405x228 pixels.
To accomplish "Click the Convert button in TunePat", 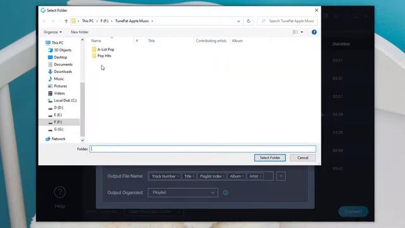I will tap(353, 212).
